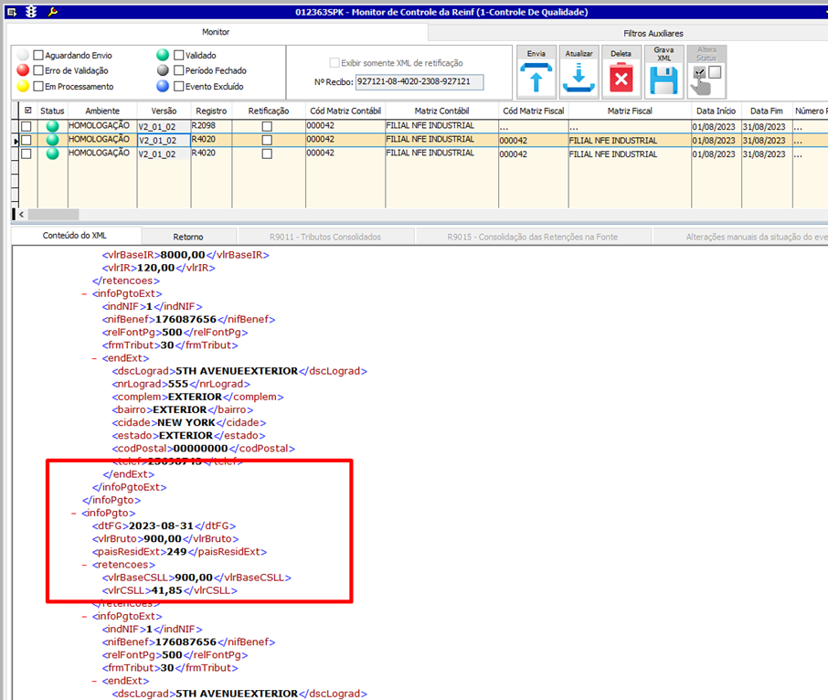Sort by the Status column header
828x700 pixels.
pos(52,111)
